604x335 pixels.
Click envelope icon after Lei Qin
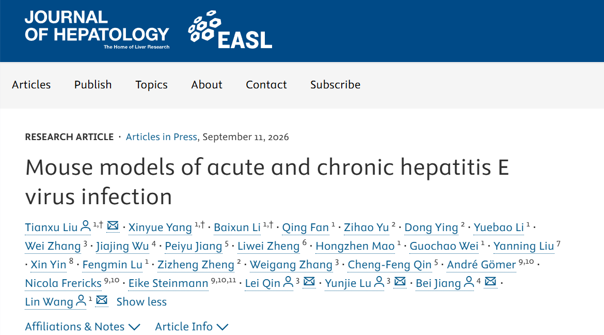tap(309, 282)
